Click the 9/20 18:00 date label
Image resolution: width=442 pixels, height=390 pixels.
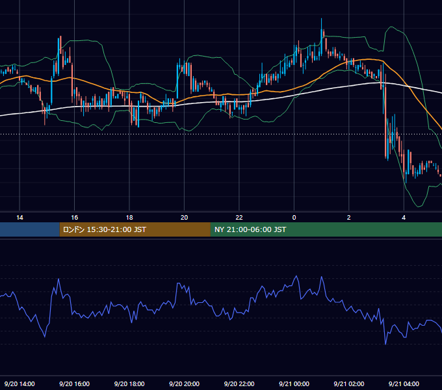click(x=129, y=383)
